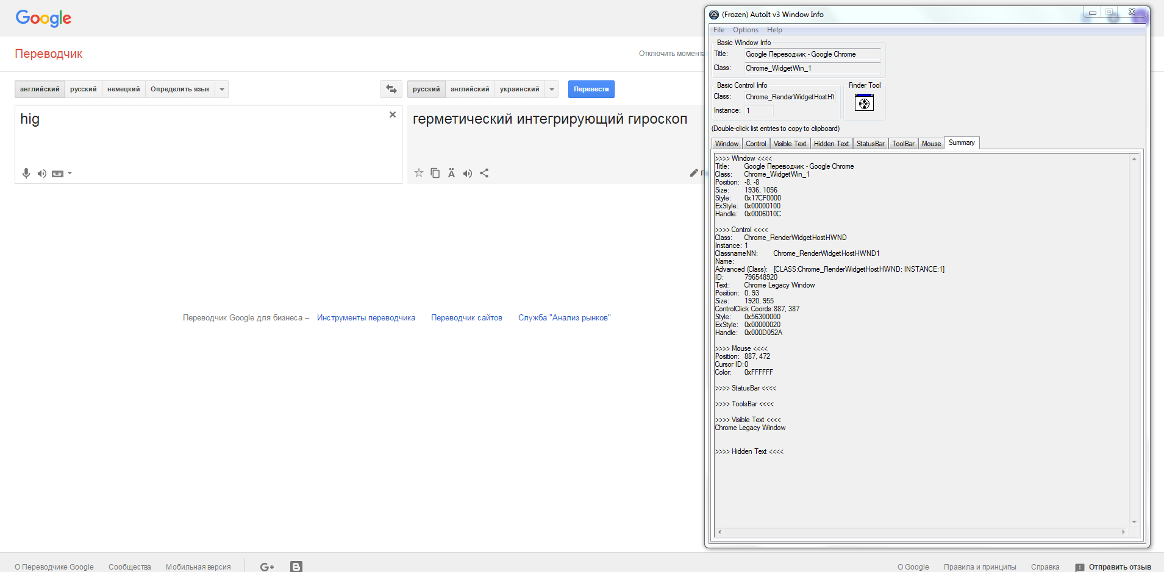Listen to source text speaker icon
The height and width of the screenshot is (572, 1164).
(x=42, y=174)
